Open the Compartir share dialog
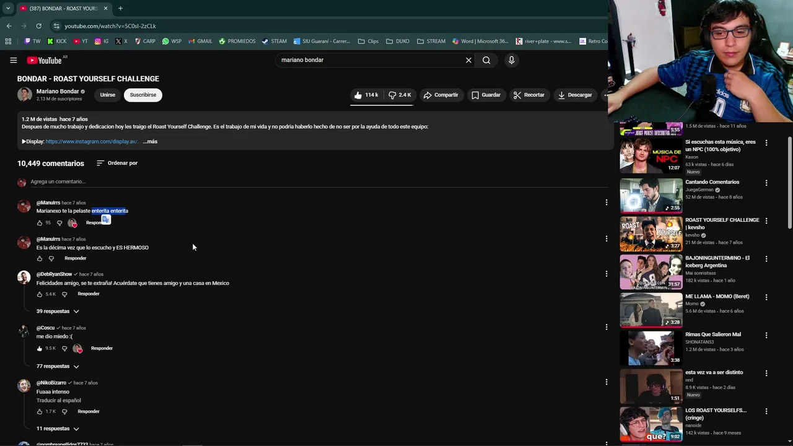This screenshot has width=793, height=446. point(440,95)
